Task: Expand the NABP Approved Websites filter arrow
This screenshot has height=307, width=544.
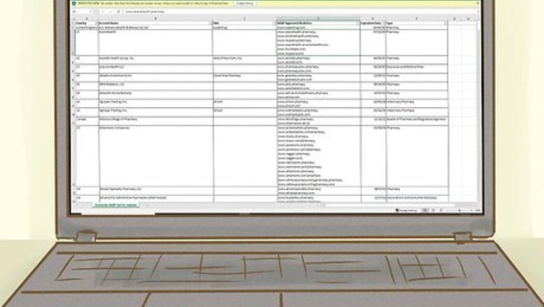Action: [x=356, y=23]
